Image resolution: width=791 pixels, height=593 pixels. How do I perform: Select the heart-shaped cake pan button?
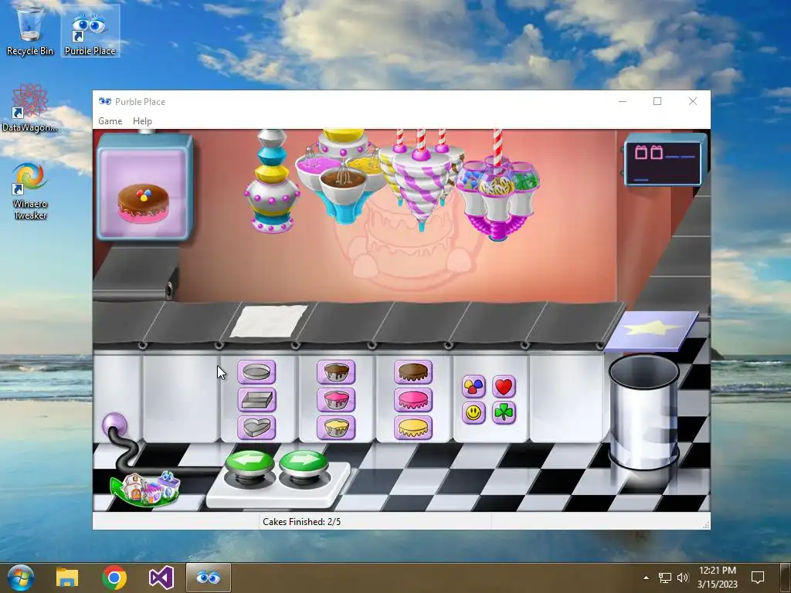point(256,428)
